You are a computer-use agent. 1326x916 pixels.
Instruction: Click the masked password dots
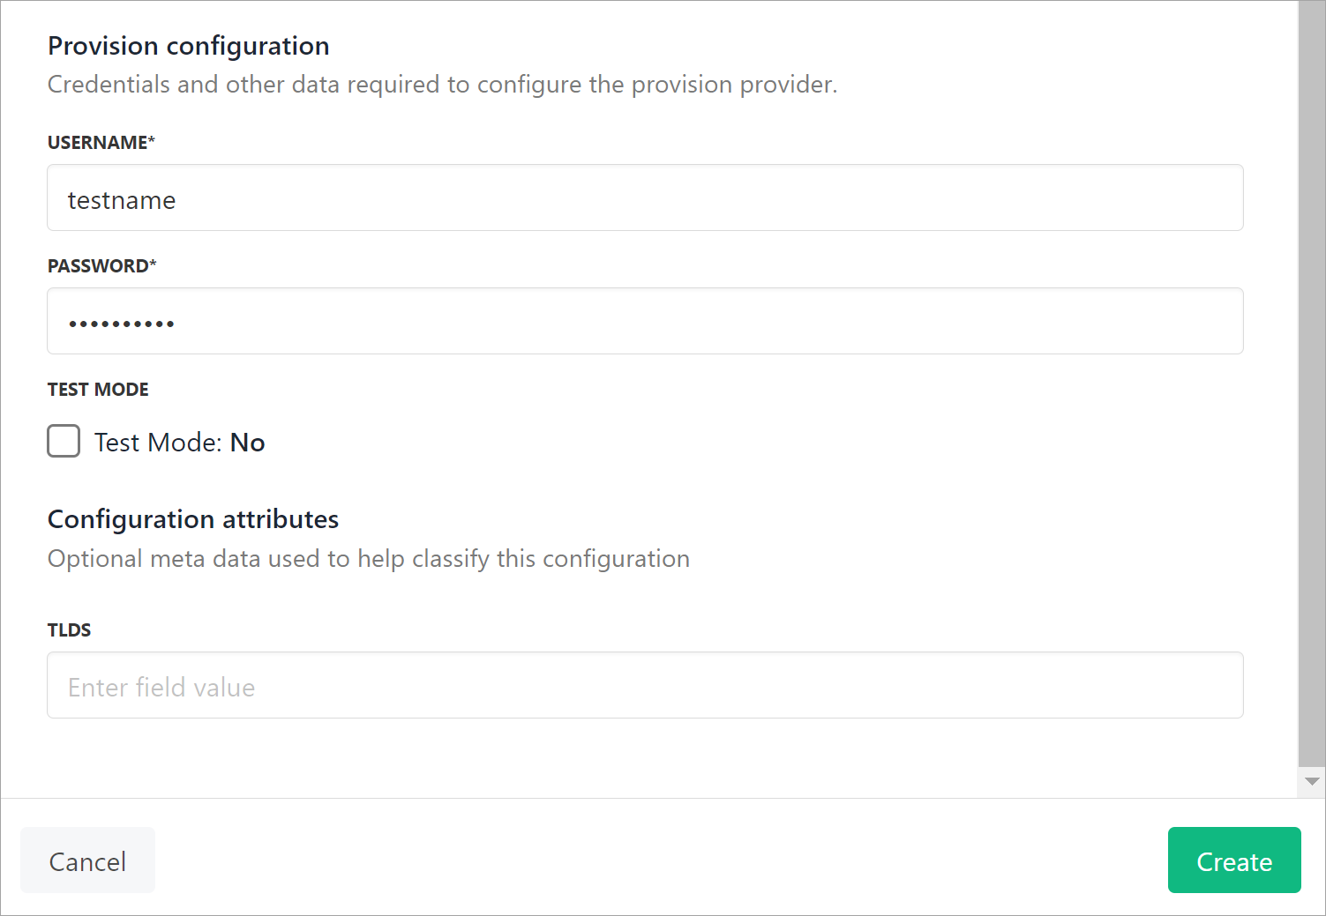coord(122,324)
